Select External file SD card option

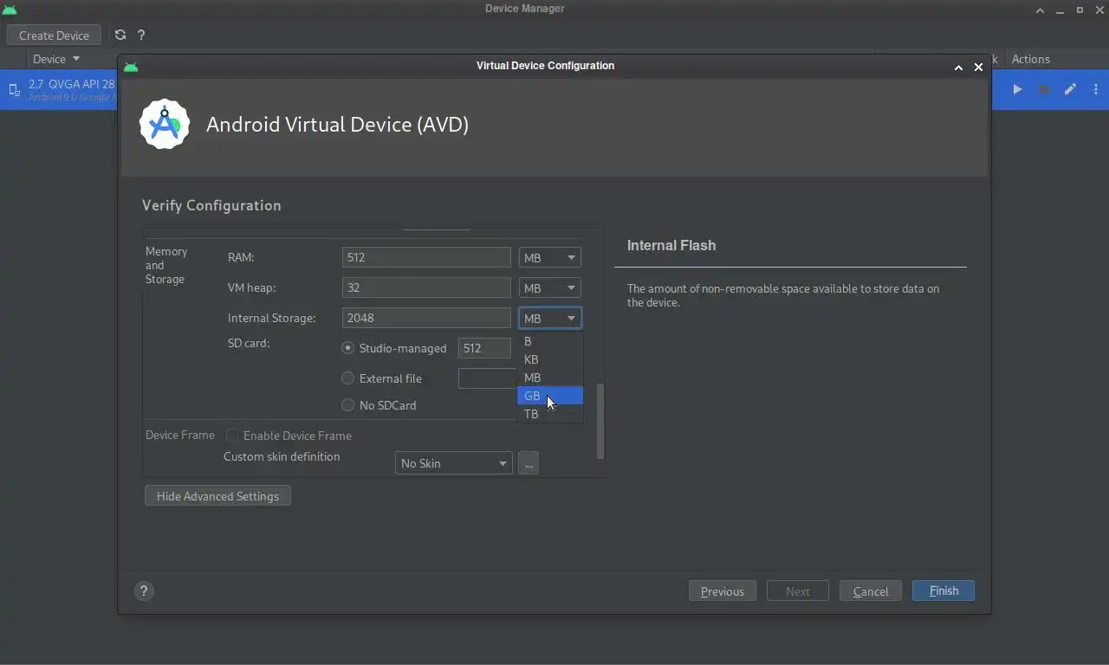(347, 378)
